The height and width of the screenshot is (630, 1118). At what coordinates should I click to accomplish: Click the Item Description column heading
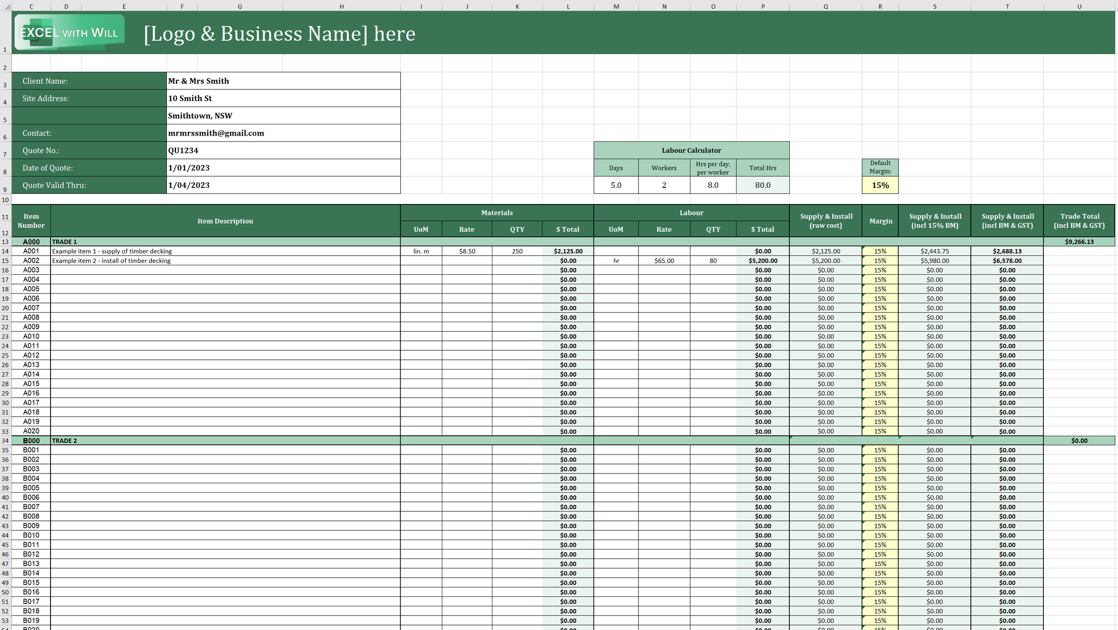[225, 221]
